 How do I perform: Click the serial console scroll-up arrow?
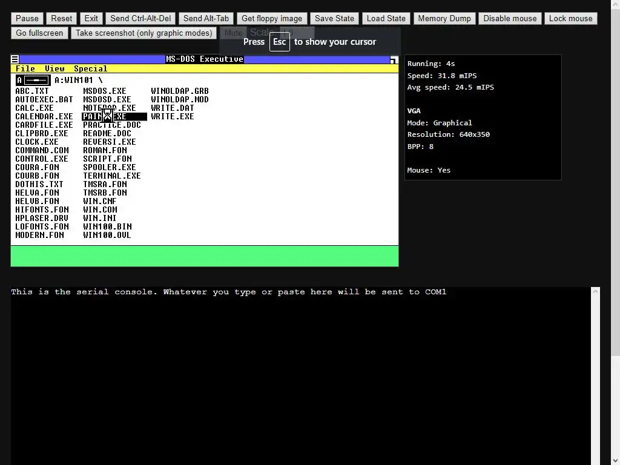coord(596,291)
